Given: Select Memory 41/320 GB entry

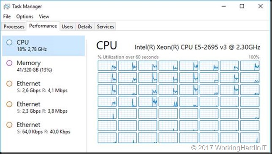Looking at the screenshot, I should pyautogui.click(x=44, y=66).
